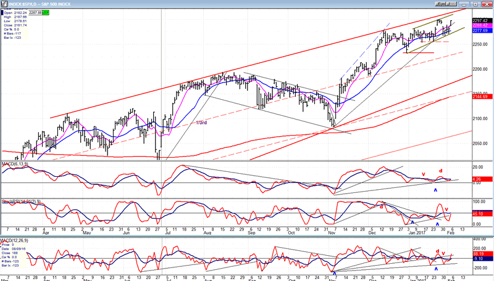The height and width of the screenshot is (281, 494).
Task: Click the second small gray title-bar button
Action: (452, 4)
